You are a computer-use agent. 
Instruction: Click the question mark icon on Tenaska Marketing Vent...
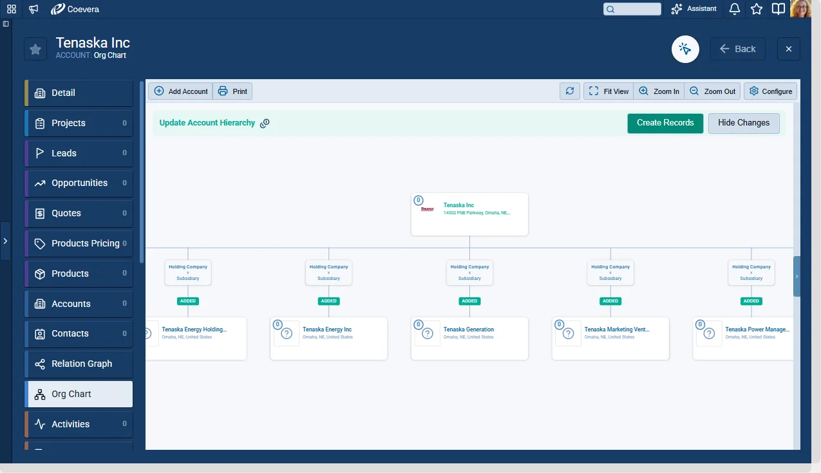(569, 334)
